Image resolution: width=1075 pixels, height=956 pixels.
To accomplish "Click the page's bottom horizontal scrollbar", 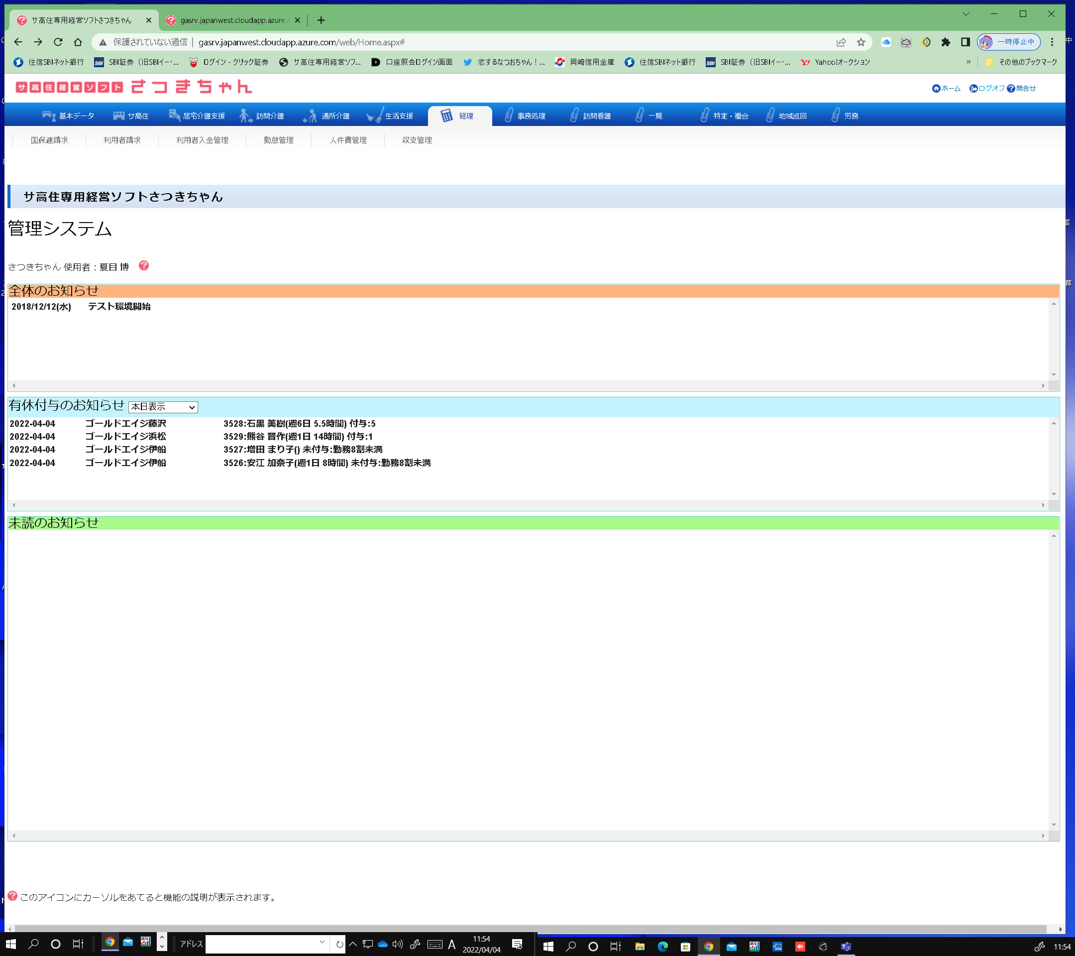I will [526, 929].
